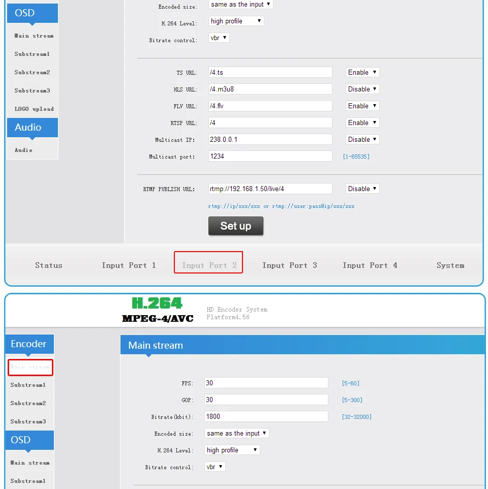The height and width of the screenshot is (489, 488).
Task: Select the Input Port 4 tab
Action: tap(370, 265)
